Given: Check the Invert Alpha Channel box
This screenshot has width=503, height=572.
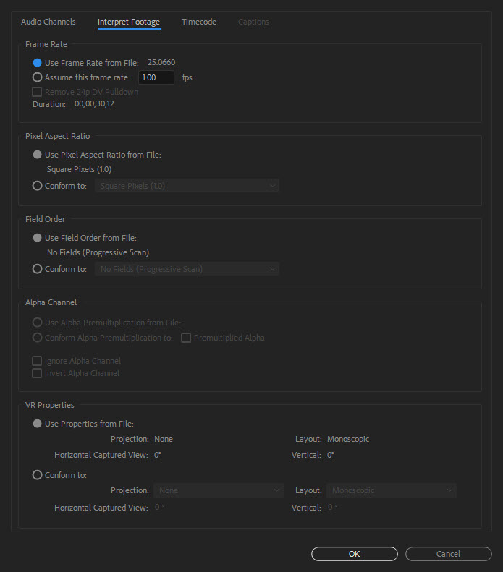Looking at the screenshot, I should (x=38, y=373).
